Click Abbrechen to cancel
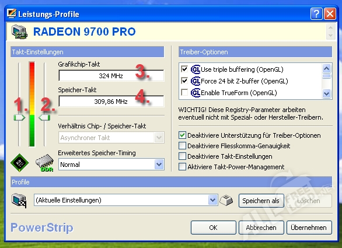The width and height of the screenshot is (342, 248). coord(261,228)
